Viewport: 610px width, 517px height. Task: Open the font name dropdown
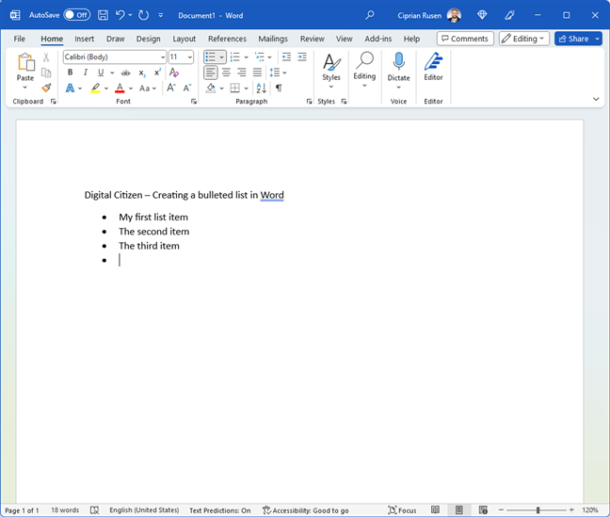click(163, 57)
